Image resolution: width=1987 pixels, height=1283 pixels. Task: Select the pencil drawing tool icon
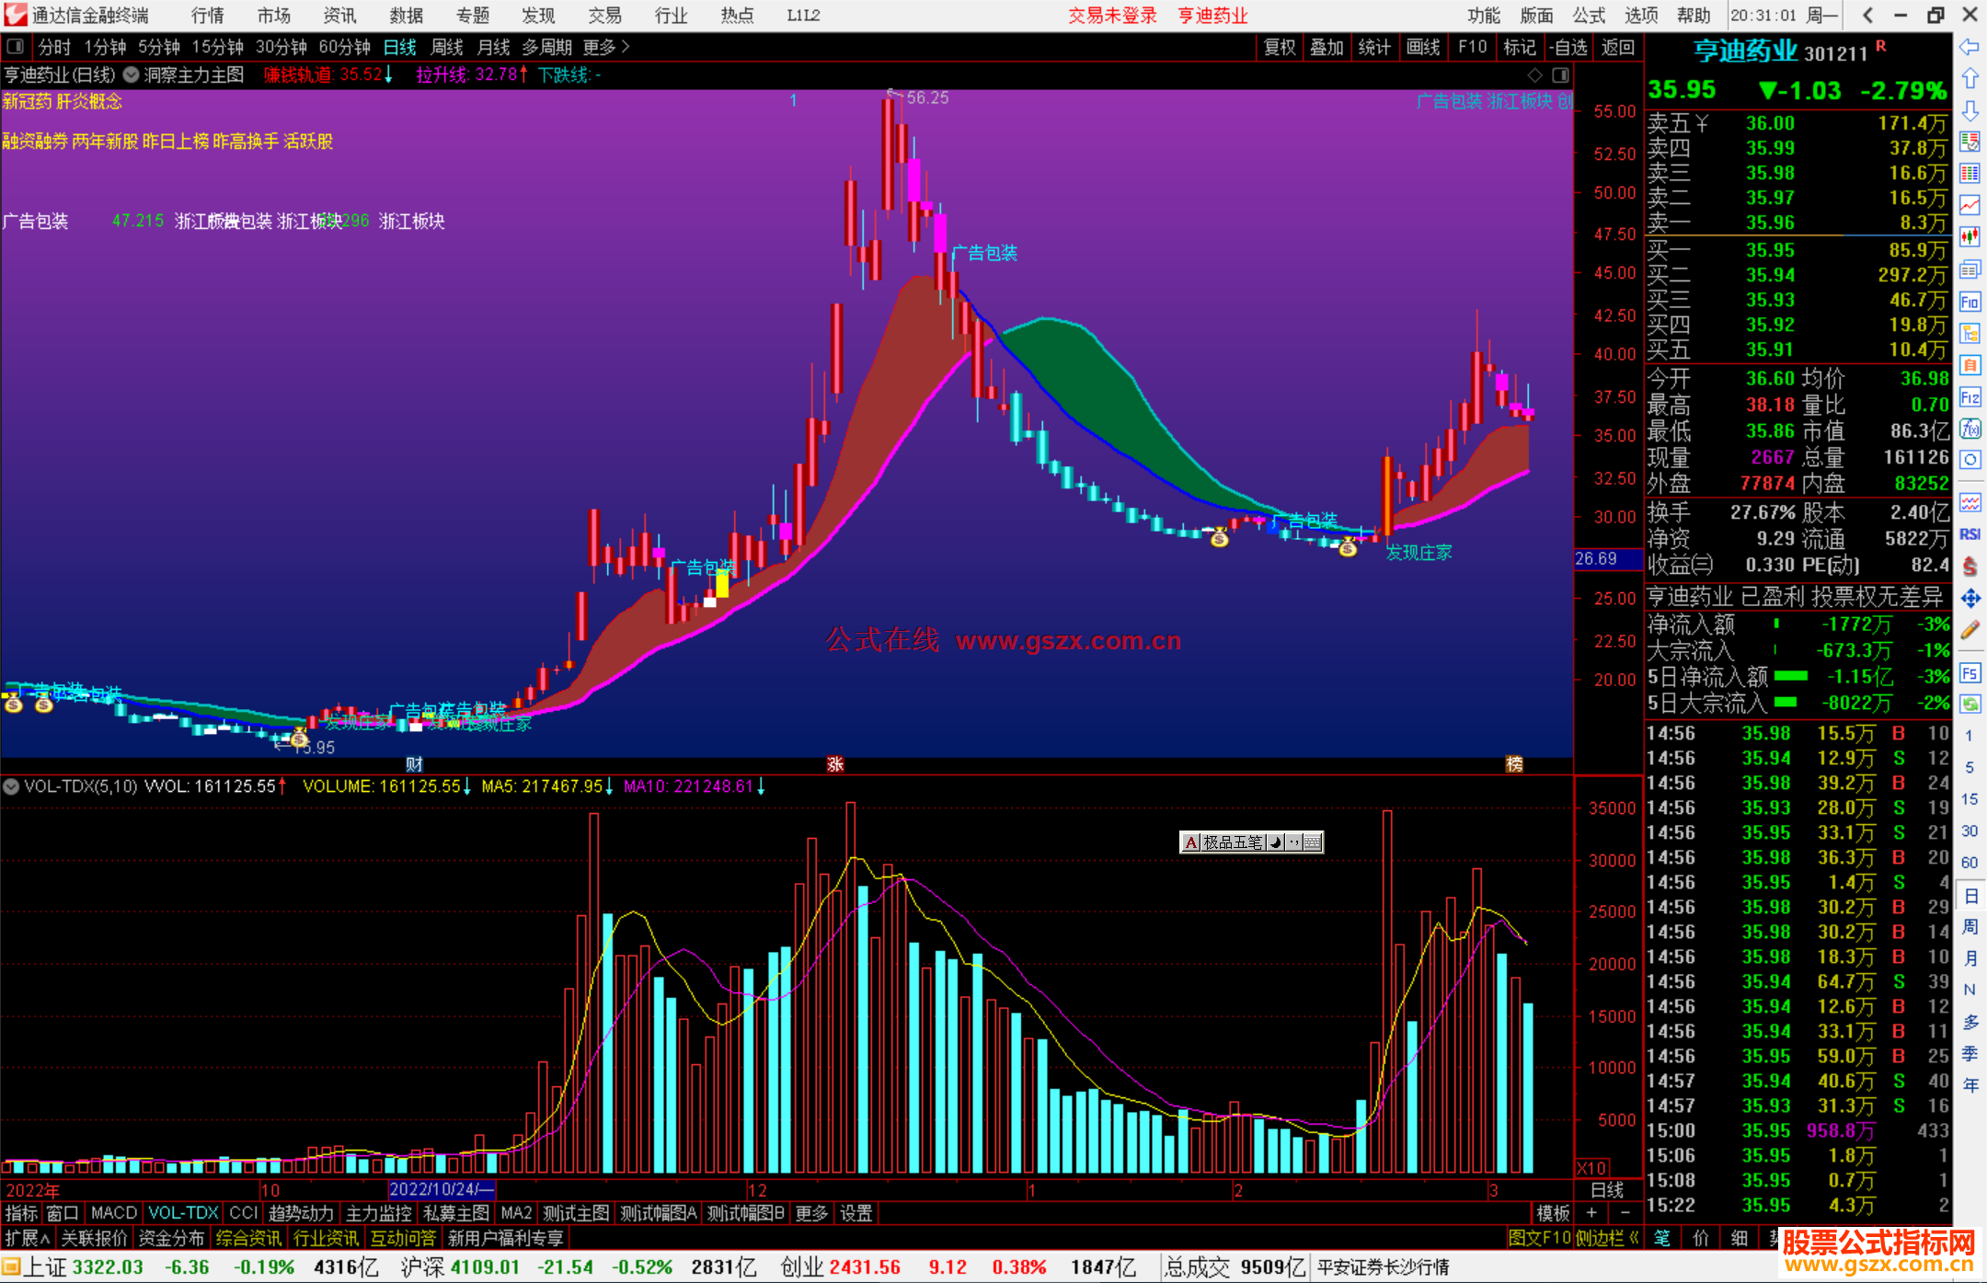(x=1970, y=631)
